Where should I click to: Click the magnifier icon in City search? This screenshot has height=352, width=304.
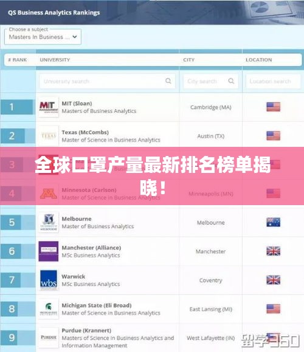pos(231,81)
